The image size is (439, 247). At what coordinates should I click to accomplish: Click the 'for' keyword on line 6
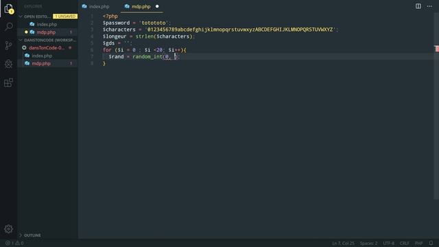click(107, 50)
